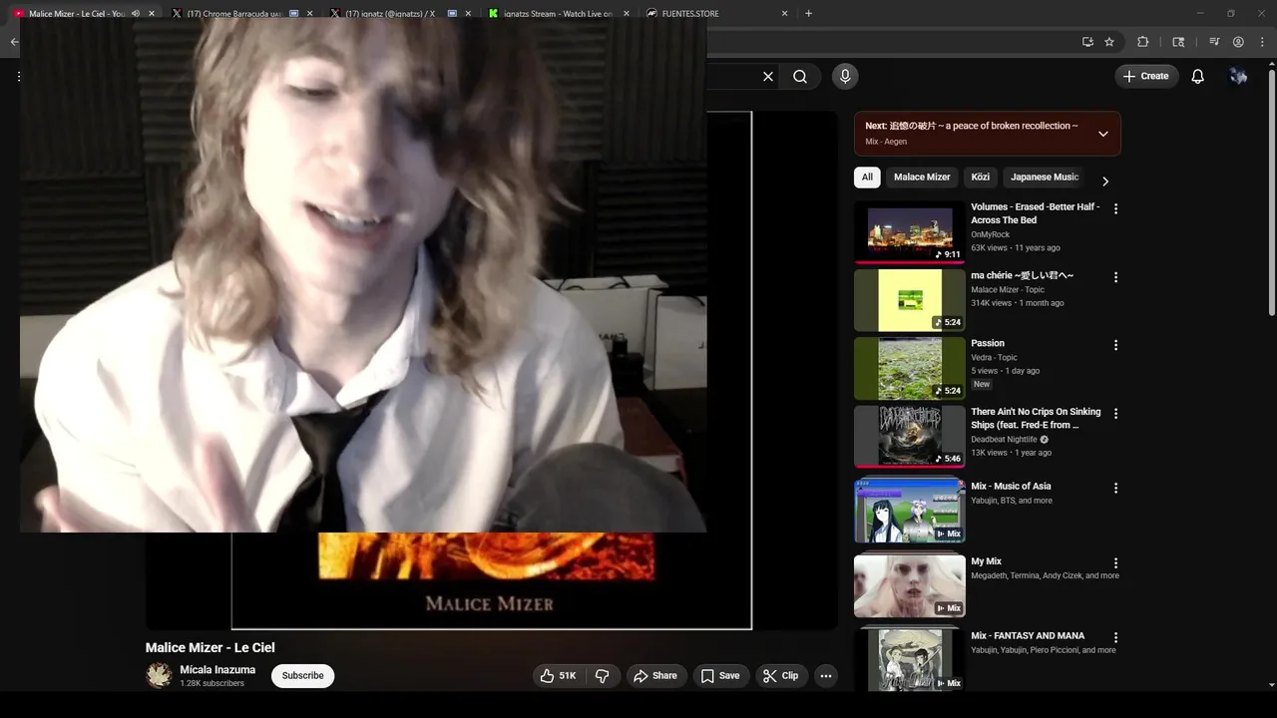1277x718 pixels.
Task: Click the Deadbeat Nightlife channel name
Action: [x=1005, y=440]
